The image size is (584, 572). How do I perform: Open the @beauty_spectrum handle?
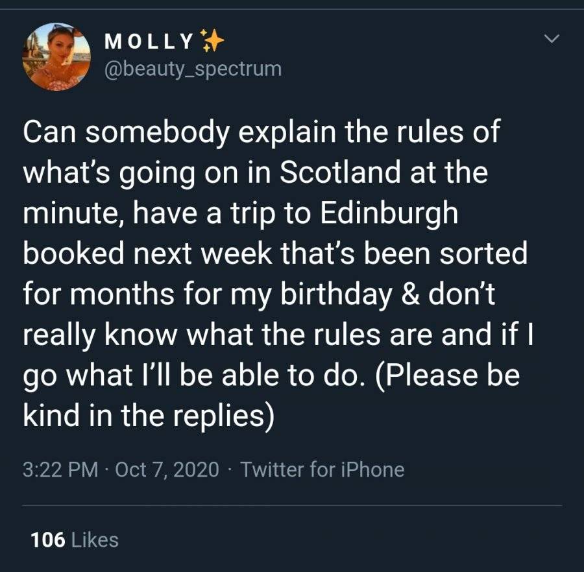[x=193, y=69]
